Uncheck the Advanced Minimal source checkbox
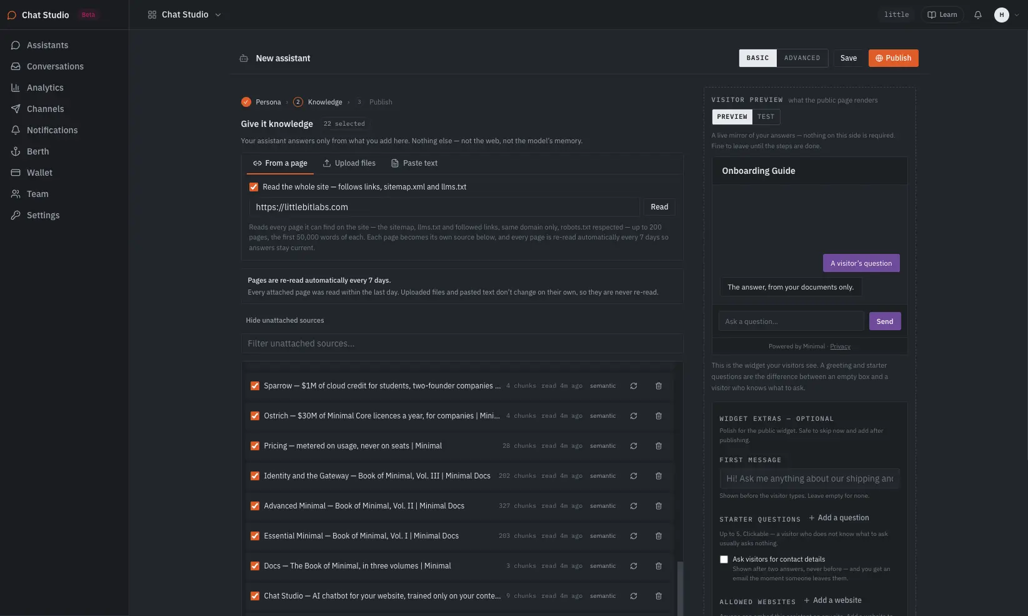Screen dimensions: 1028x616 255,506
